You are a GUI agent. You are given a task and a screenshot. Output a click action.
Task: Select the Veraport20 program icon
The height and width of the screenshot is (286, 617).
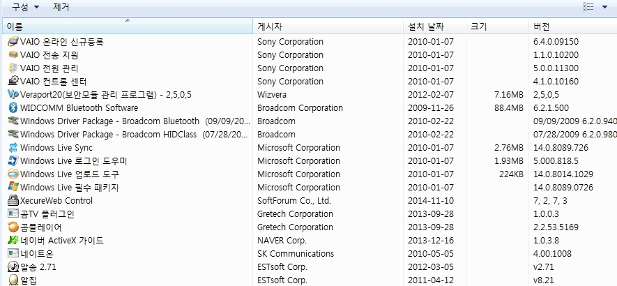(x=13, y=95)
